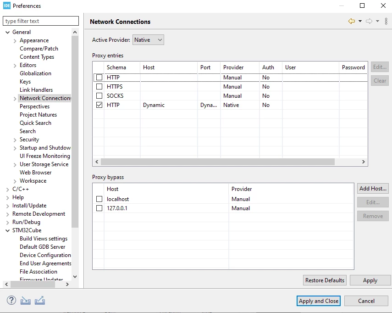Select Link Handlers in the tree

(36, 90)
